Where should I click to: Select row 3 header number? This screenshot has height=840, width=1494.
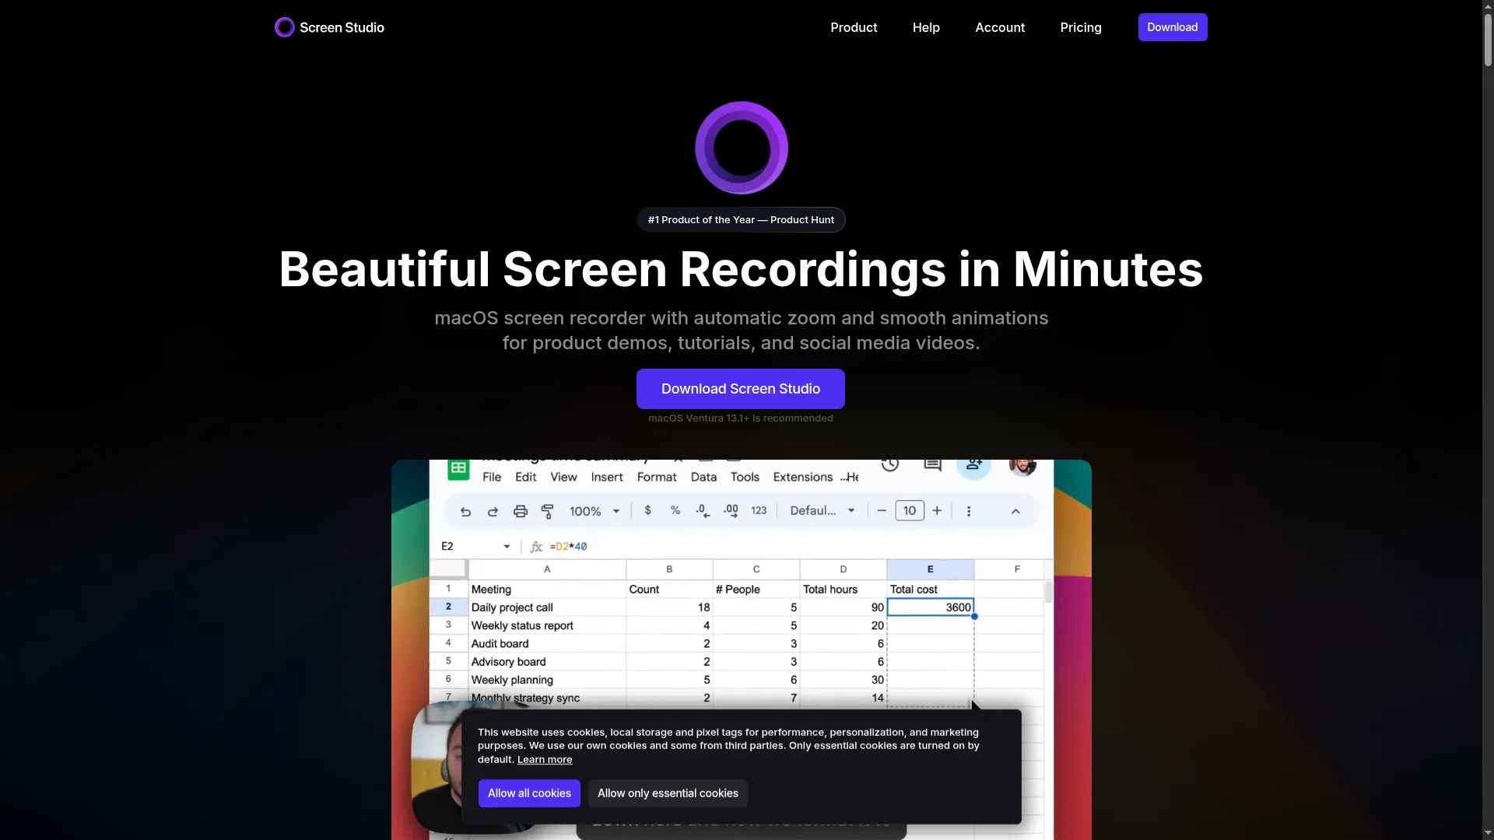point(448,625)
